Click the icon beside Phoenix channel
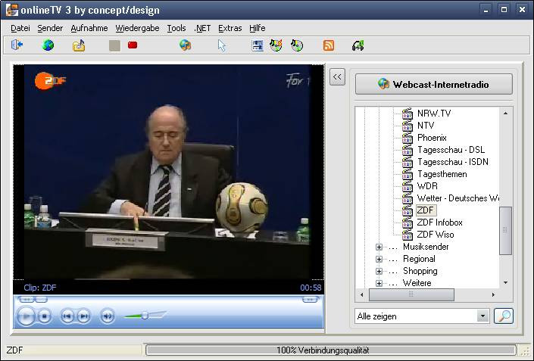This screenshot has height=361, width=534. click(408, 138)
